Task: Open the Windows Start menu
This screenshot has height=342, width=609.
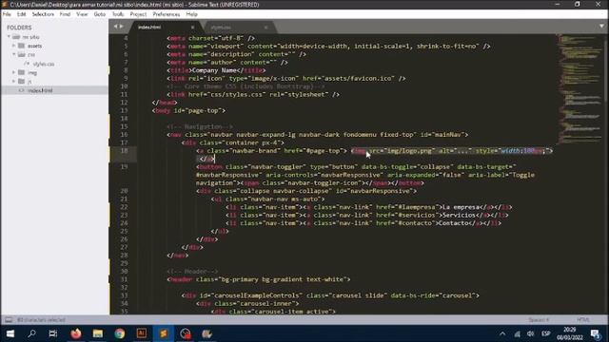Action: (10, 333)
